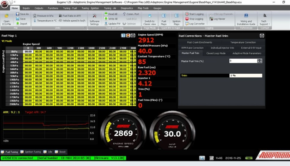The height and width of the screenshot is (166, 290).
Task: Toggle Vehicle speed in km/h units
Action: 72,20
